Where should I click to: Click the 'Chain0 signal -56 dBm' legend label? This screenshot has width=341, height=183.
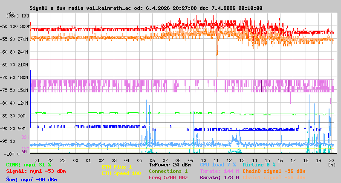pyautogui.click(x=274, y=171)
